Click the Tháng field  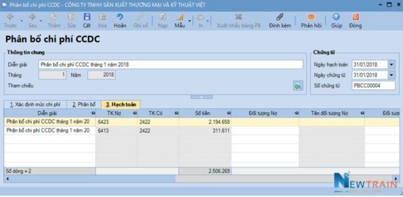point(52,75)
